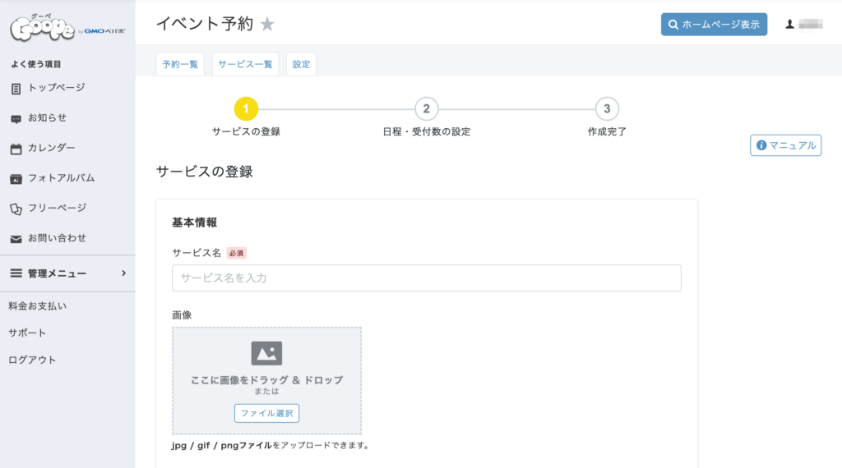The image size is (842, 468).
Task: Click the お問い合わせ envelope icon
Action: click(x=16, y=239)
